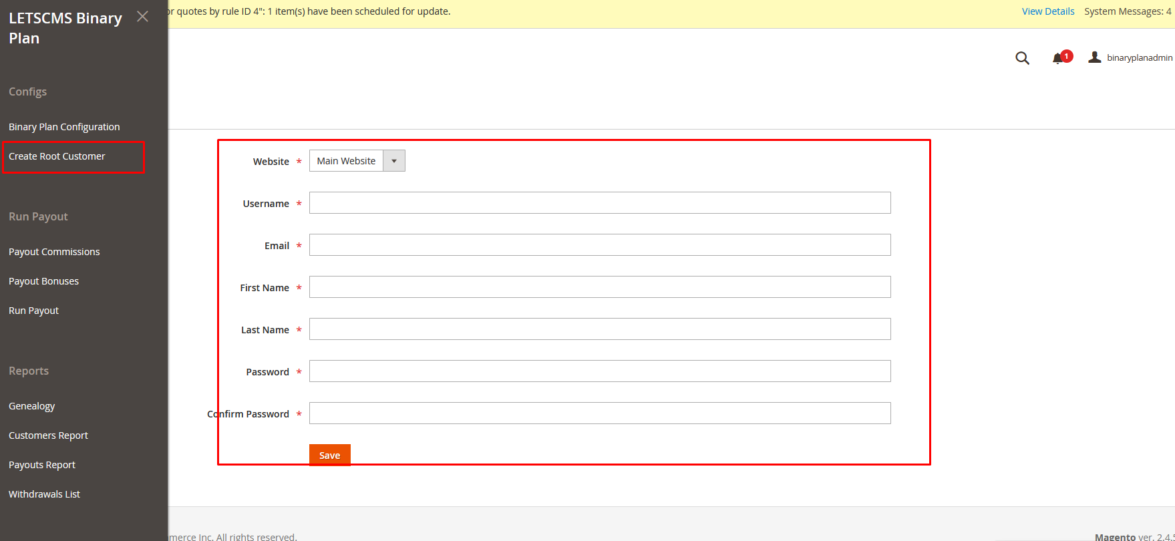Select Run Payout menu item
This screenshot has height=541, width=1175.
(33, 311)
